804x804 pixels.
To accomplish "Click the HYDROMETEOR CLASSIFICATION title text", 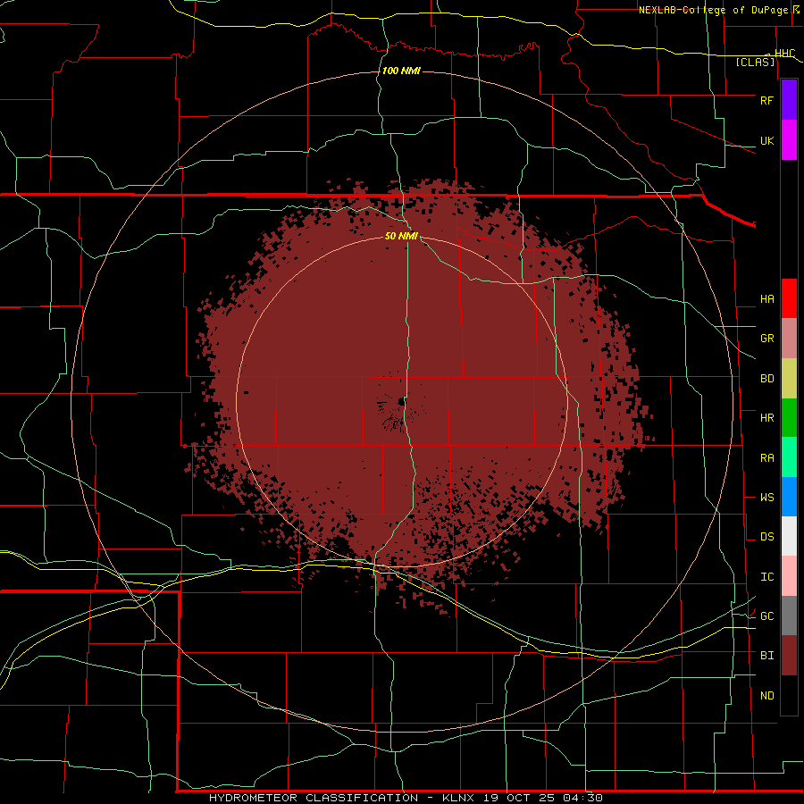I will pyautogui.click(x=314, y=798).
